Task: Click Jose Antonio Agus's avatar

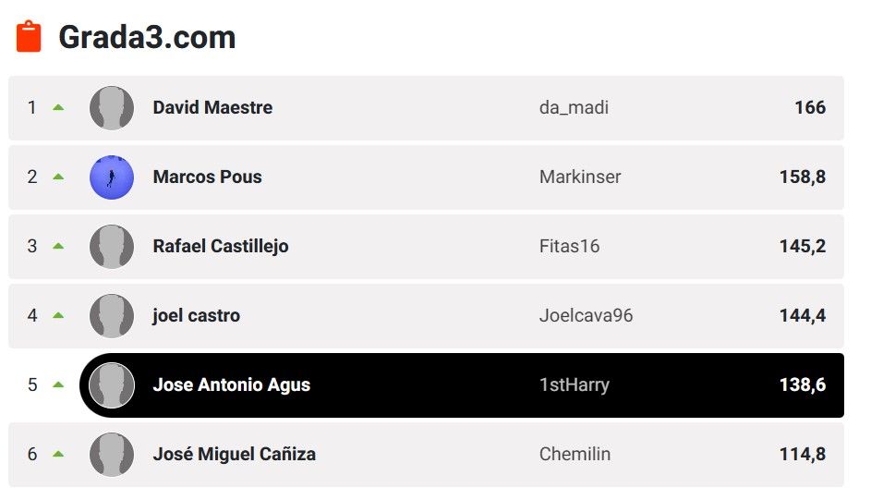Action: click(x=112, y=385)
